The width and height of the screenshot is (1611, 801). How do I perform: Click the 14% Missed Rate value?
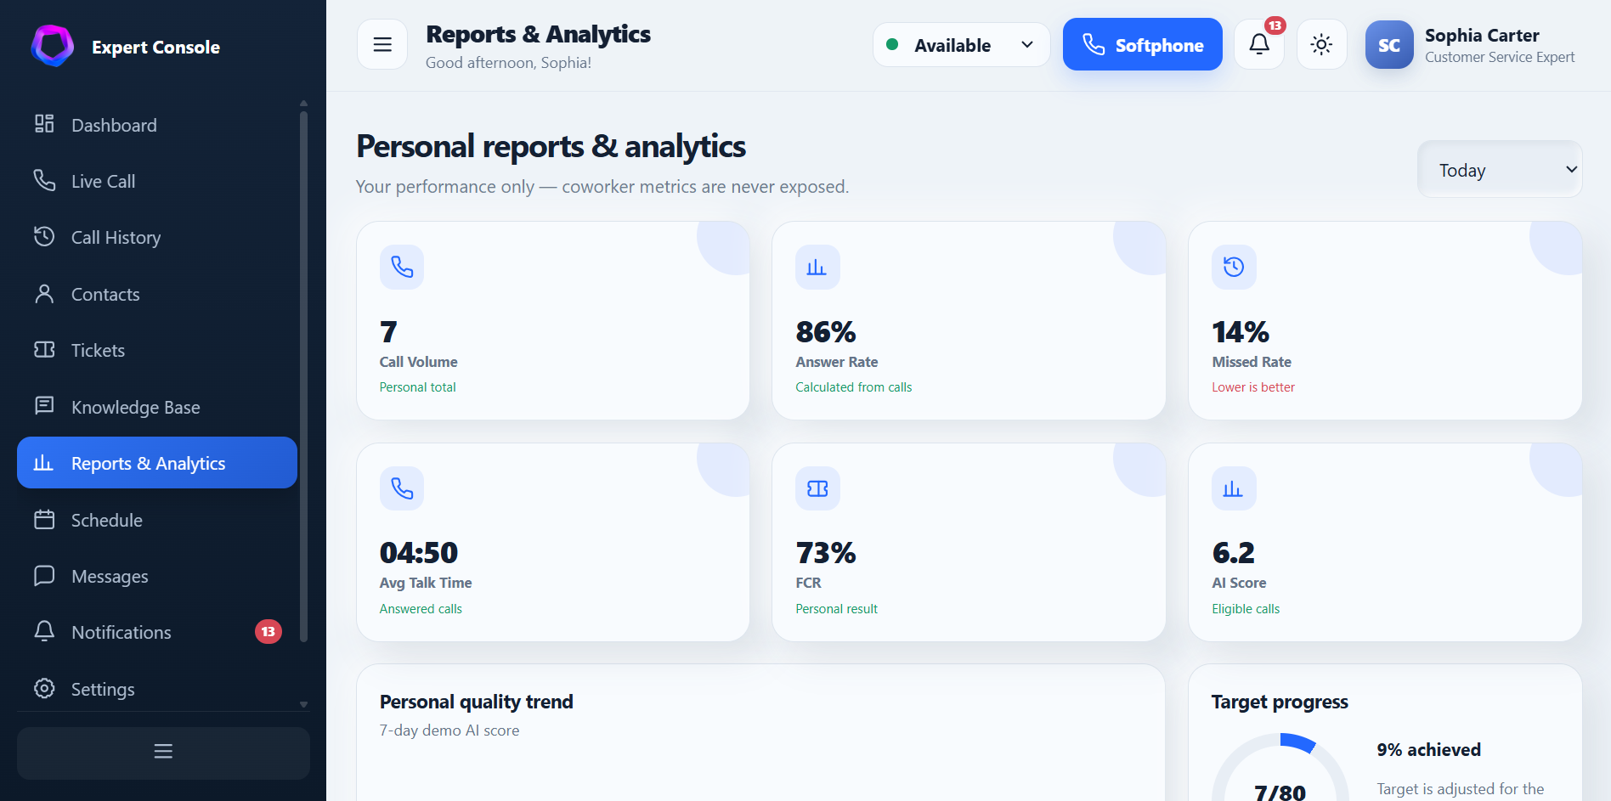(1241, 332)
